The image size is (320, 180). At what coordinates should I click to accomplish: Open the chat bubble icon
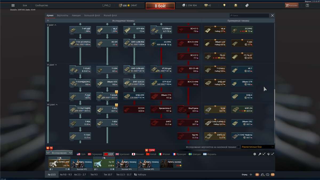(x=267, y=175)
